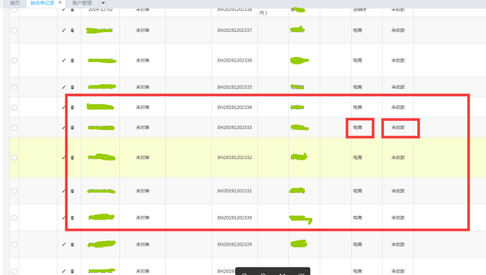The height and width of the screenshot is (275, 486).
Task: Click order number XH20191202331
Action: (235, 191)
